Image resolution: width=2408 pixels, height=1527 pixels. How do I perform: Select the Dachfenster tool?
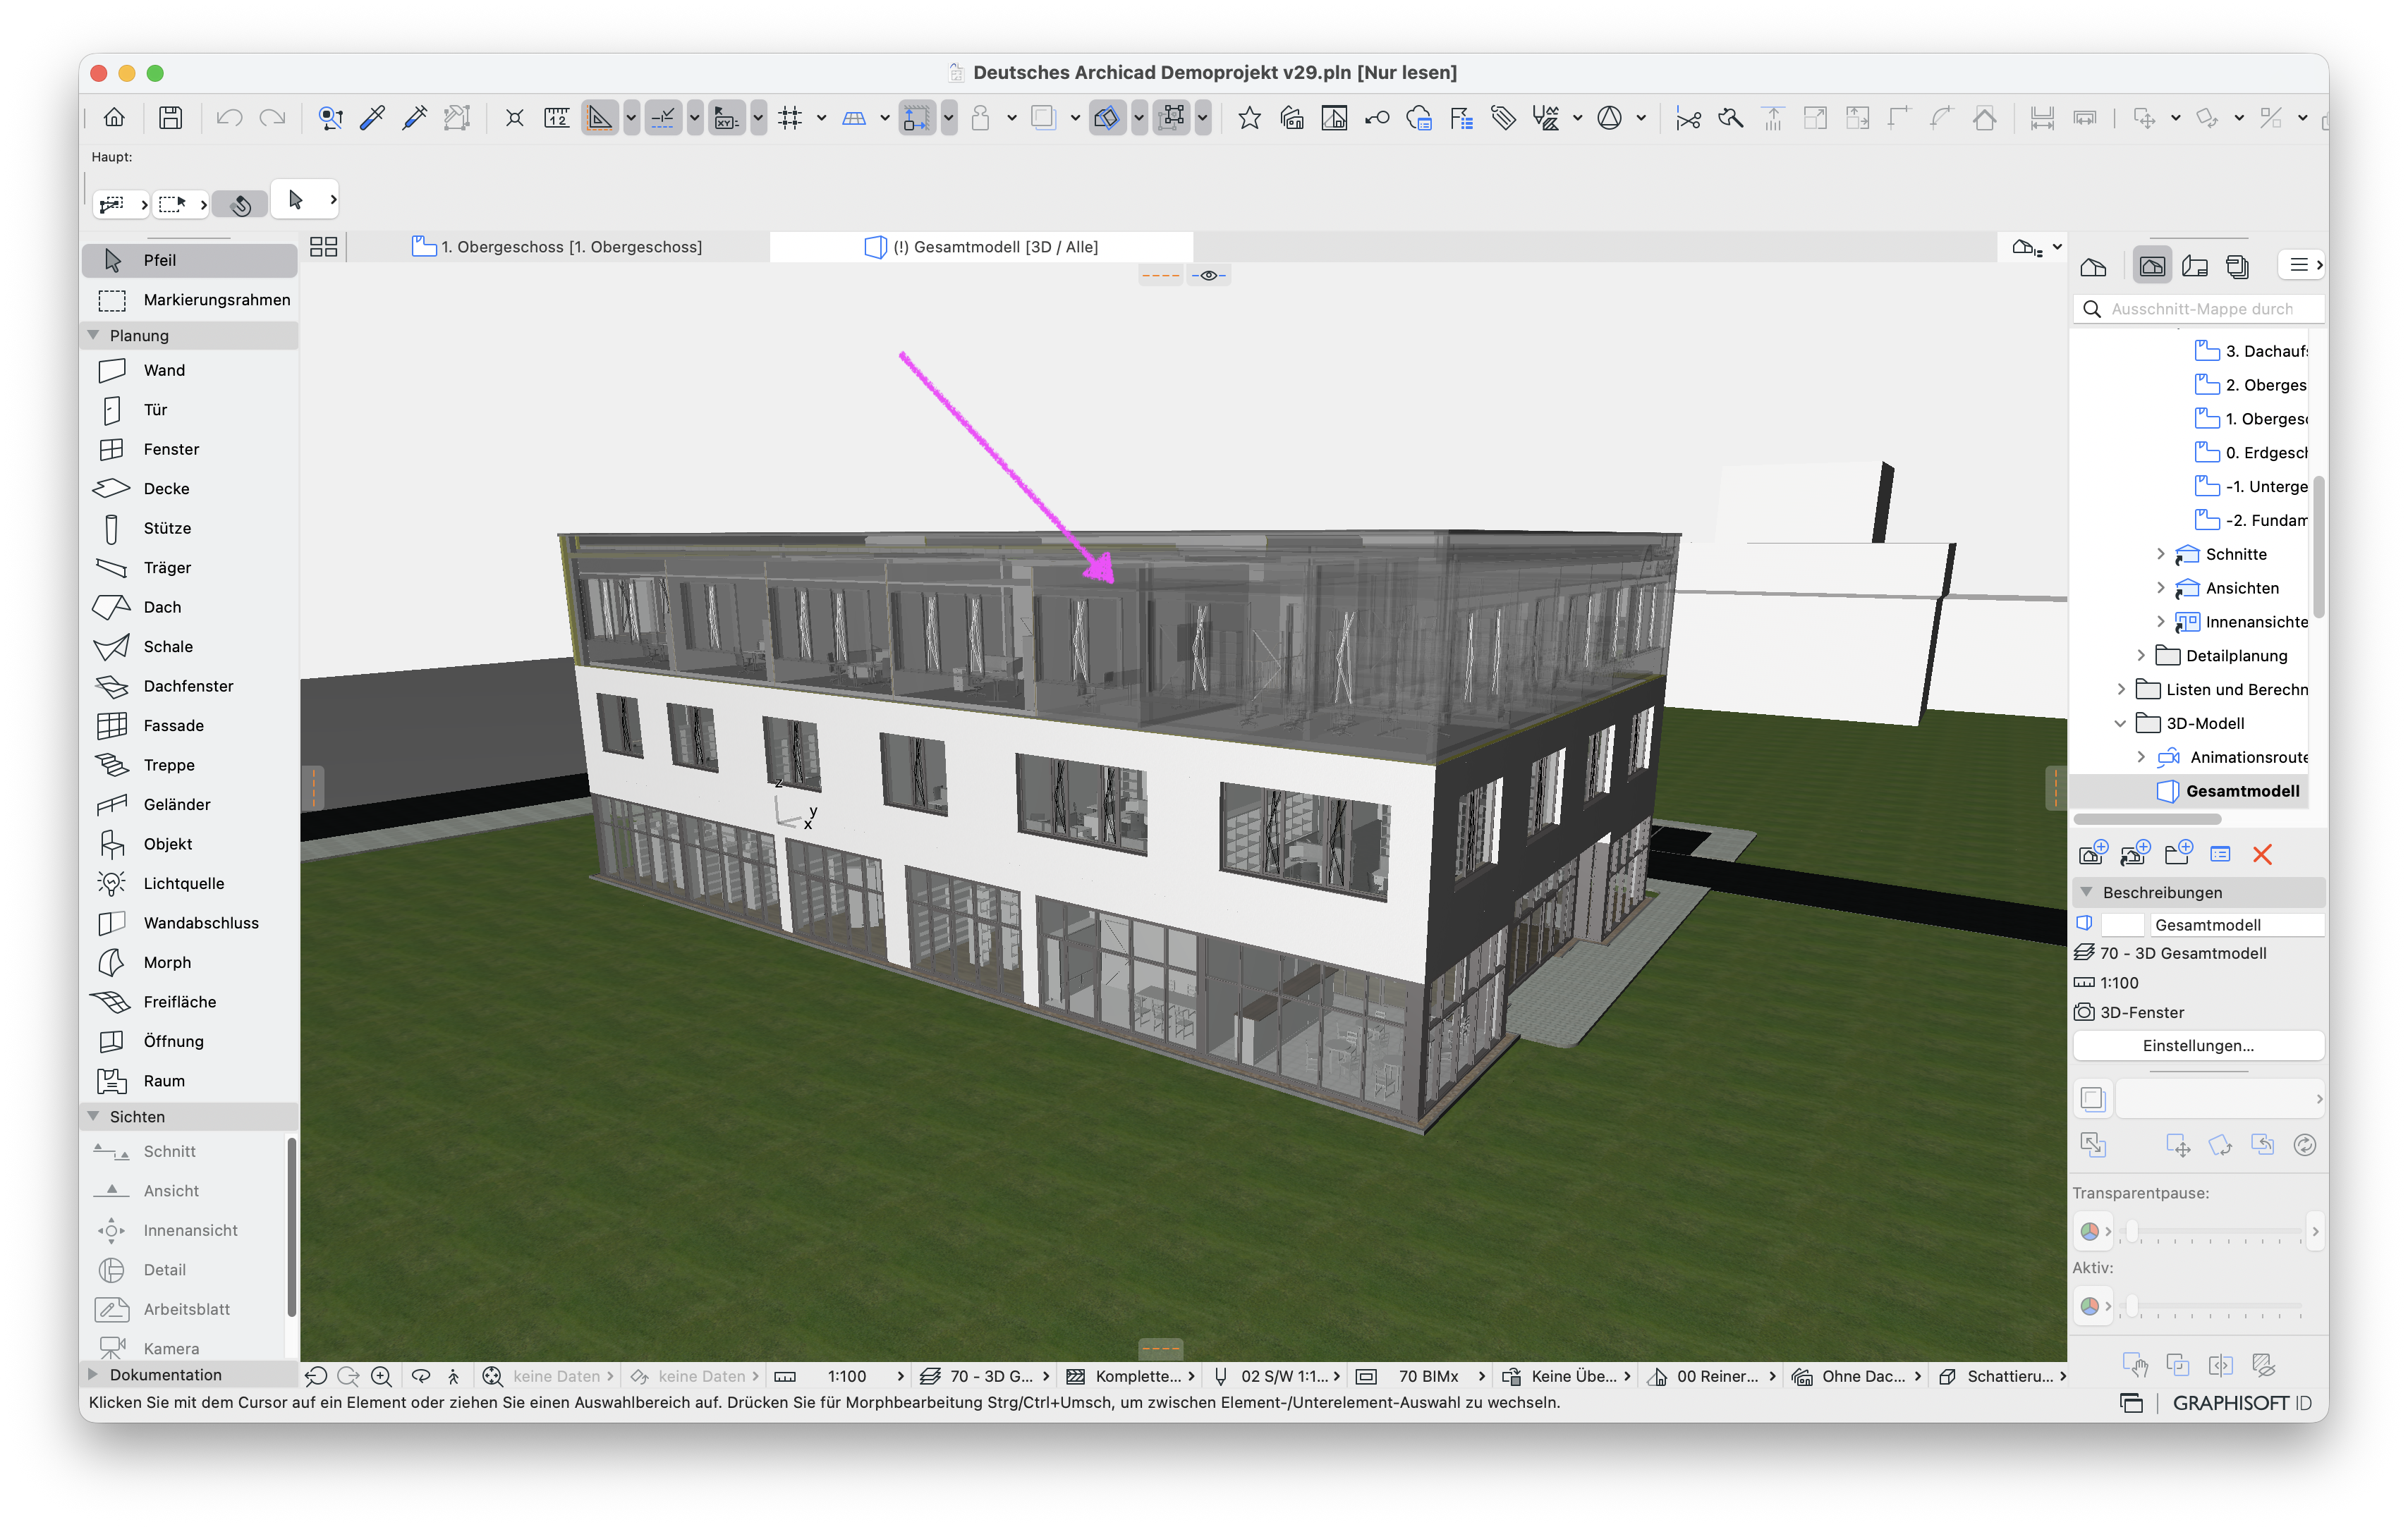(x=190, y=685)
